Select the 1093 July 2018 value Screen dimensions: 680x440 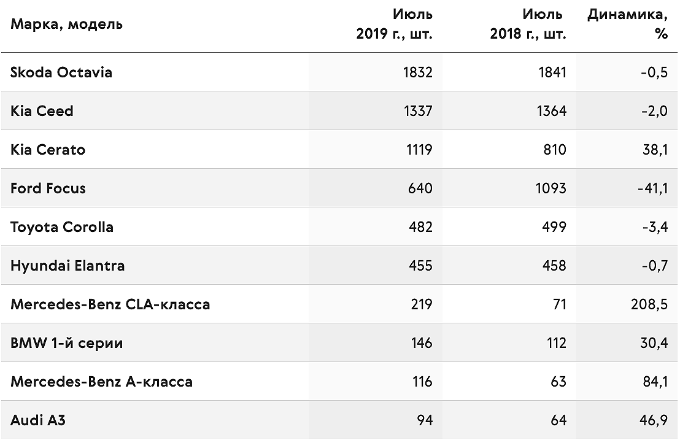(x=551, y=188)
